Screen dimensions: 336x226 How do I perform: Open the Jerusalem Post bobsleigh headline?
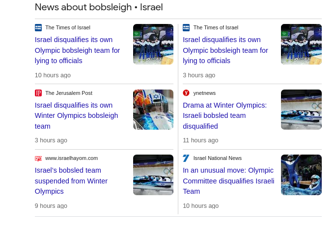(x=76, y=115)
